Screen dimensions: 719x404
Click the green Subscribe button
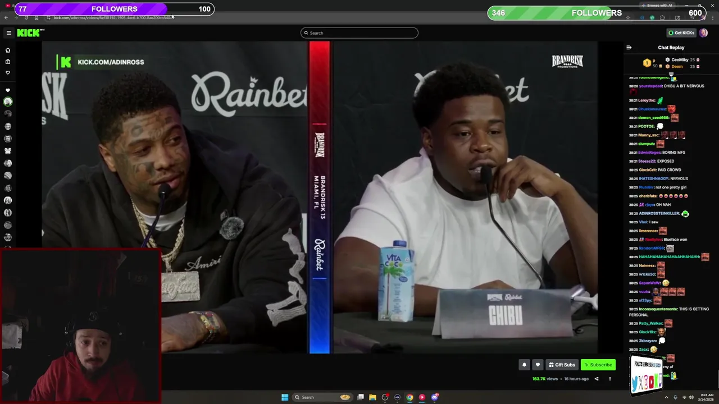click(x=598, y=365)
